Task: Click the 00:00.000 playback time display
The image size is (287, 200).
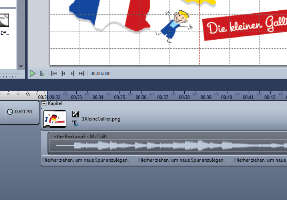Action: 101,74
